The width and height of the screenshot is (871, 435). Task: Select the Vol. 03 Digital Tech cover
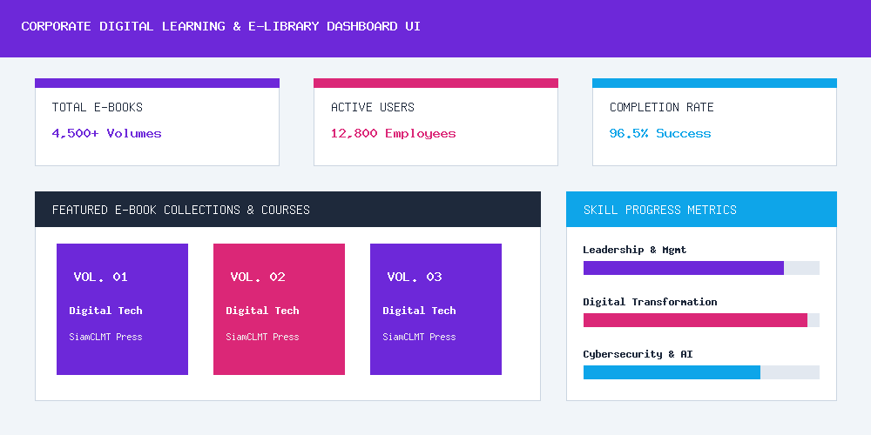coord(436,309)
